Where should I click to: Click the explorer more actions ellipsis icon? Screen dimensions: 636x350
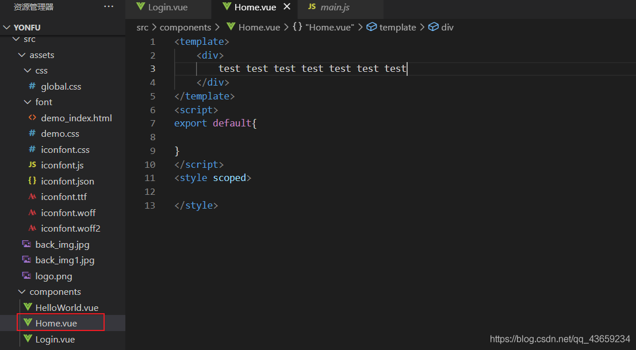point(109,7)
